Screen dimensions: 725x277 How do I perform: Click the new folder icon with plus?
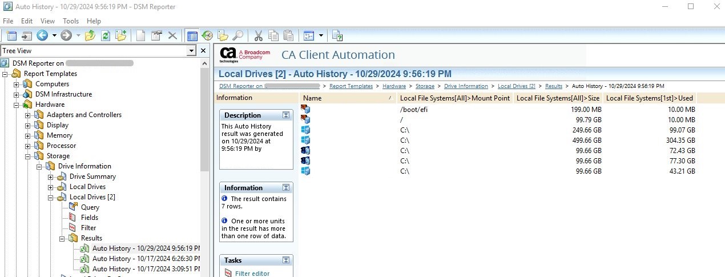pyautogui.click(x=120, y=35)
